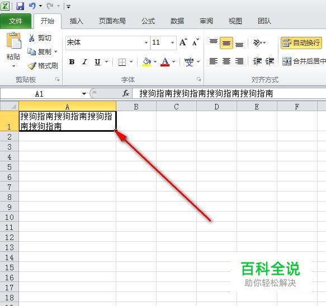Click the Select All corner triangle

pos(10,106)
